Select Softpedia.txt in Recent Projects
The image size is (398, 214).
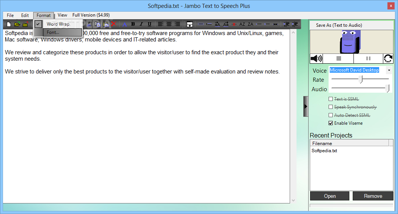[324, 151]
